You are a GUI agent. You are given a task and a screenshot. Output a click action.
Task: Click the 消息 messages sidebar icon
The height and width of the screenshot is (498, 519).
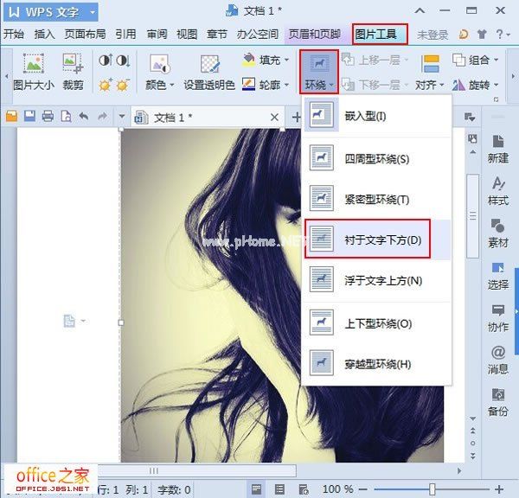(x=498, y=359)
